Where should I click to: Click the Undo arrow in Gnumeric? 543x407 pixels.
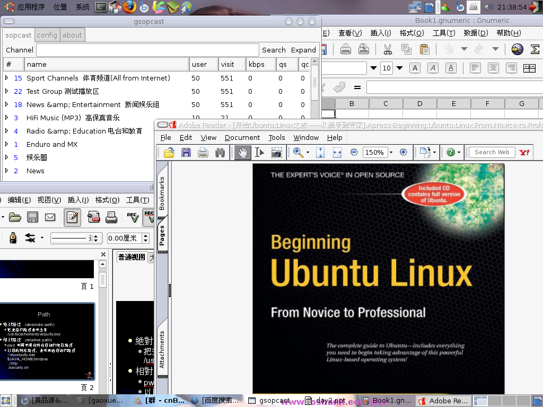[449, 49]
